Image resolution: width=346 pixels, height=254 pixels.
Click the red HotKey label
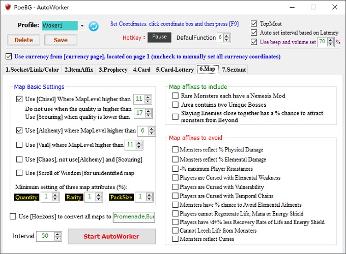click(x=134, y=38)
